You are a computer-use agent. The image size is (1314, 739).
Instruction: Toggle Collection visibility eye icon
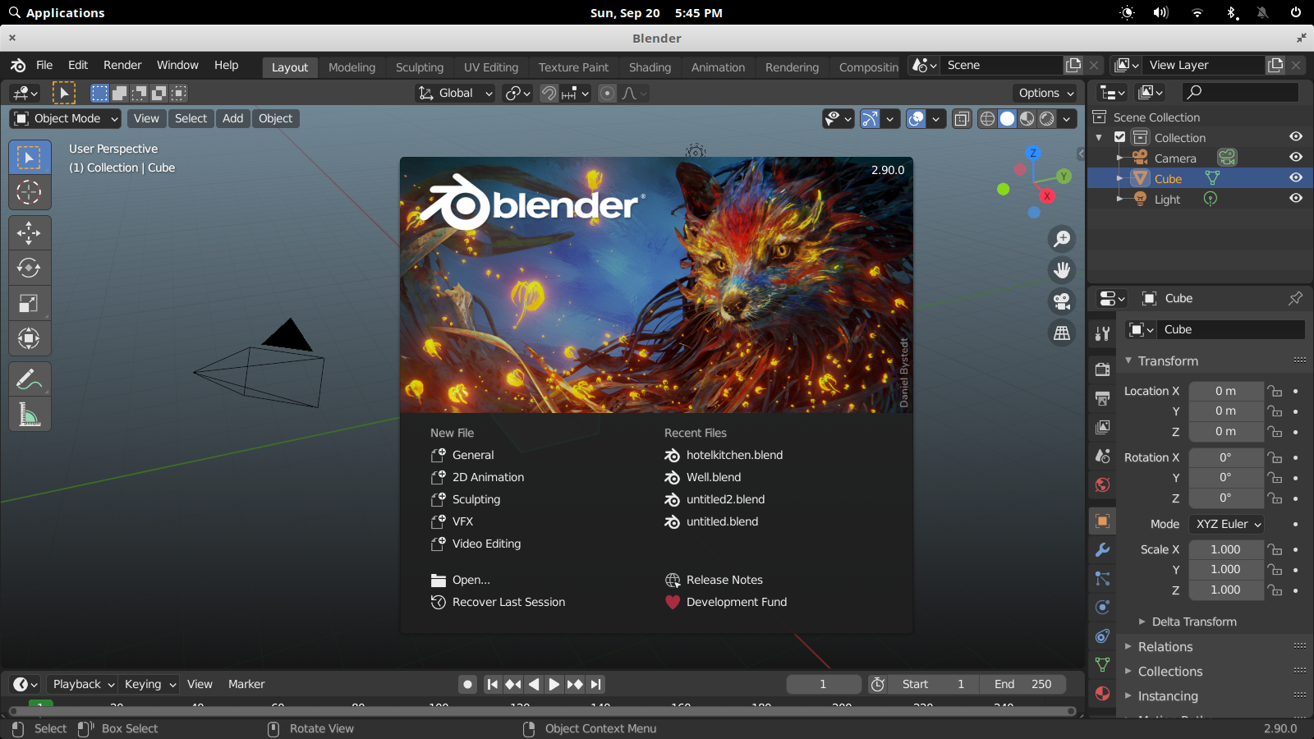[x=1296, y=137]
